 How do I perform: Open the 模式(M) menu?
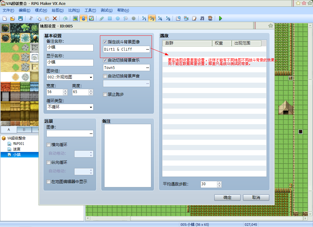pos(41,10)
